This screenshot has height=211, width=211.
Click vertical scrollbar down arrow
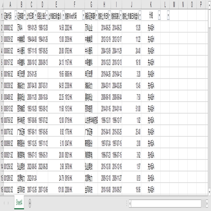209,192
